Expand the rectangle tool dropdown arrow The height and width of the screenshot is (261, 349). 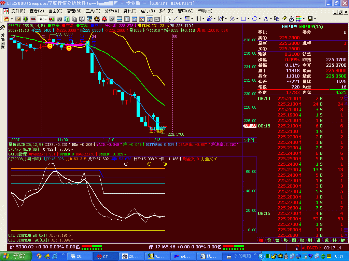pyautogui.click(x=248, y=19)
